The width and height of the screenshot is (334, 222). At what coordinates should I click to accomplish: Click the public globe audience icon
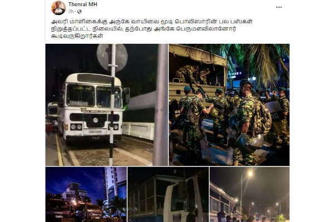pos(80,12)
